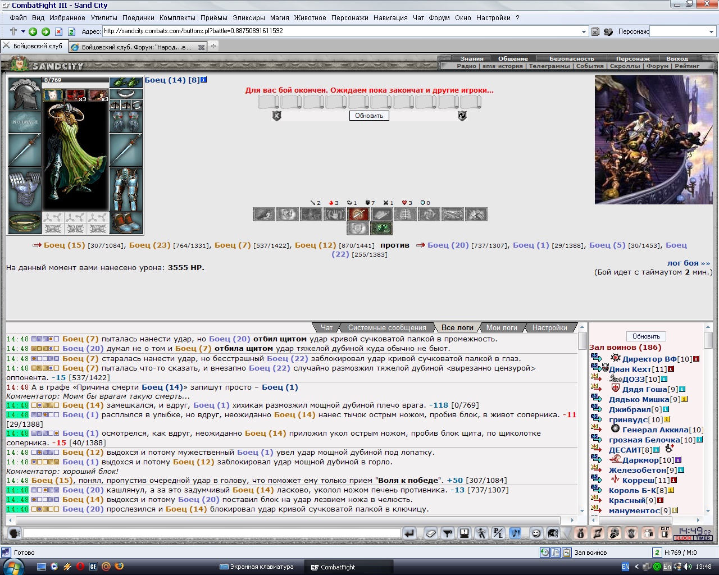719x575 pixels.
Task: Click the green forward navigation arrow
Action: [46, 31]
